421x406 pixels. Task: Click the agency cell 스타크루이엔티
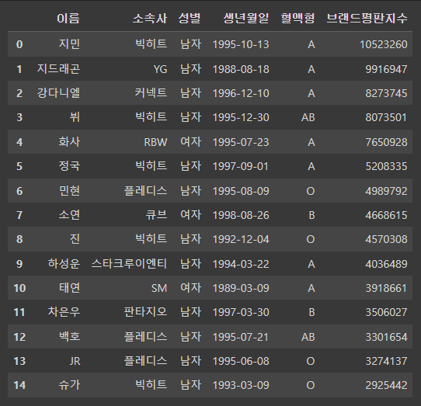pos(129,264)
